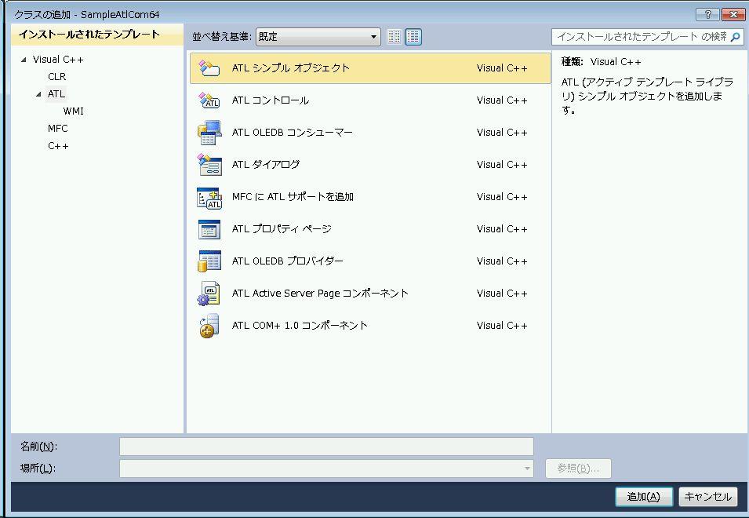
Task: Click the MFC に ATL サポートを追加 icon
Action: click(x=209, y=197)
